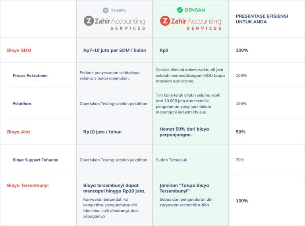Screen dimensions: 305x226
Task: Click the Proses Rekrutmen sub-row label
Action: point(30,75)
